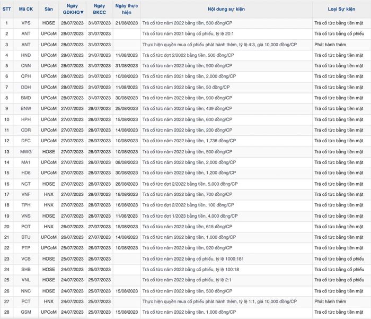
Task: Click execution date 28/08/2023 for NCT
Action: pyautogui.click(x=127, y=184)
